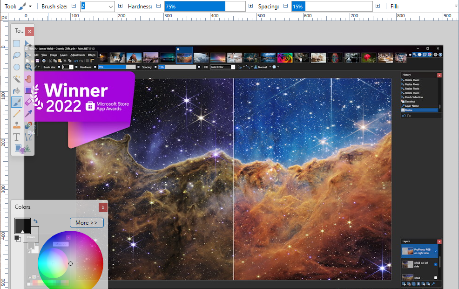This screenshot has width=459, height=289.
Task: Select the Gradient tool
Action: coord(28,90)
